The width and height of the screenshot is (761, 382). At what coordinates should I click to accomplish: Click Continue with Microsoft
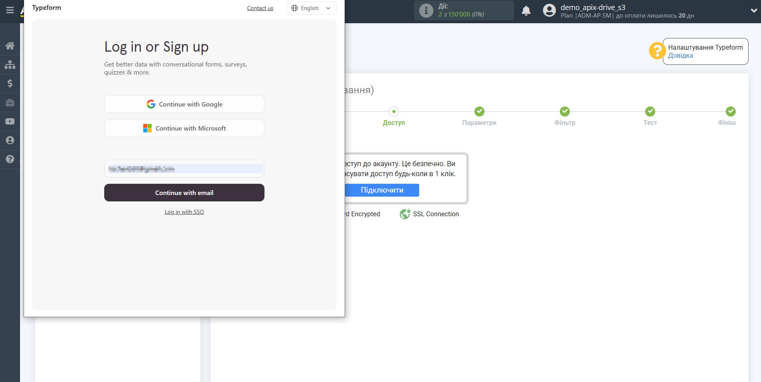pyautogui.click(x=184, y=128)
